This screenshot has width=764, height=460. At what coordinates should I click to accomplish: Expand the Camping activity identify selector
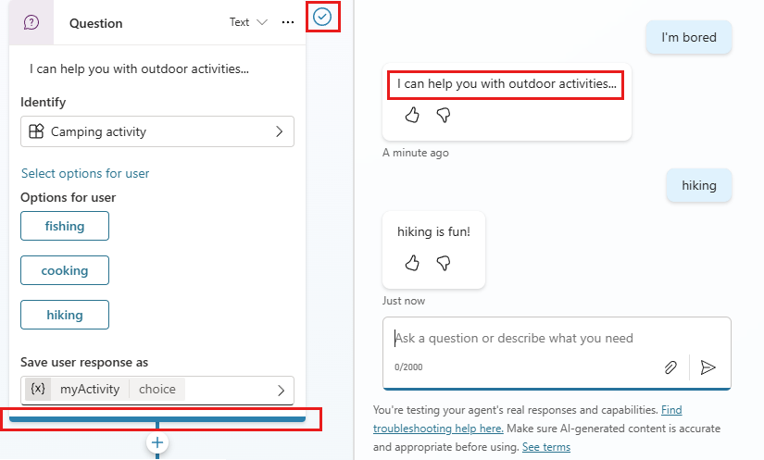click(157, 131)
